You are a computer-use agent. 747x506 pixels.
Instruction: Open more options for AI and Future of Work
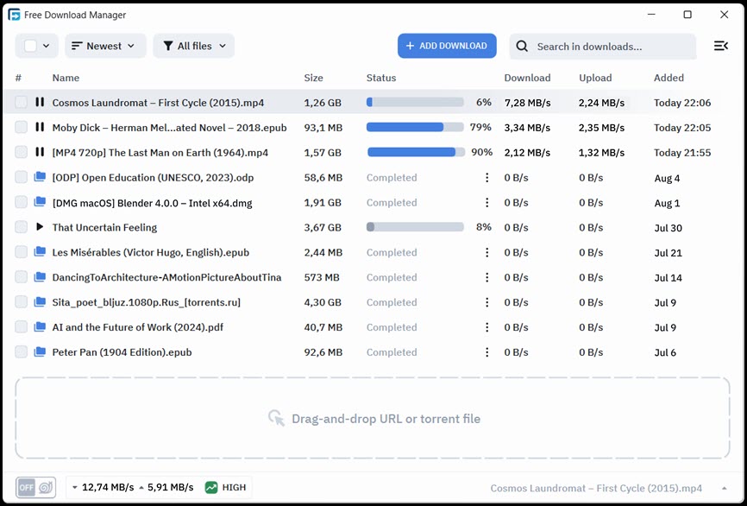(486, 327)
